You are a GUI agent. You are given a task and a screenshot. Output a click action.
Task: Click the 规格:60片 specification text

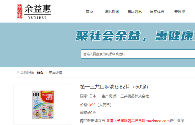coord(88,113)
